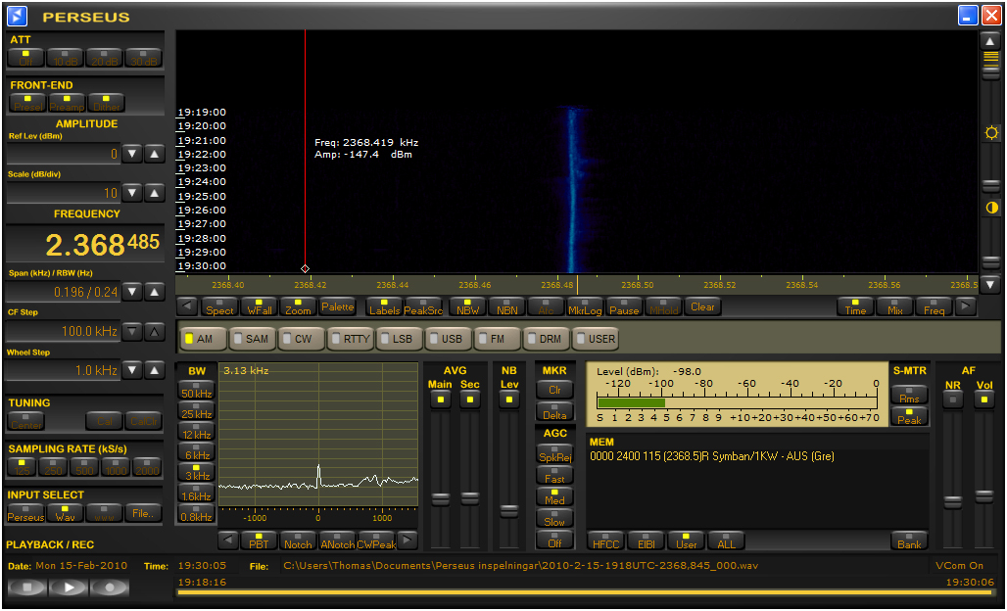Increase Wheel Step with up arrow
The width and height of the screenshot is (1007, 611).
[x=154, y=370]
